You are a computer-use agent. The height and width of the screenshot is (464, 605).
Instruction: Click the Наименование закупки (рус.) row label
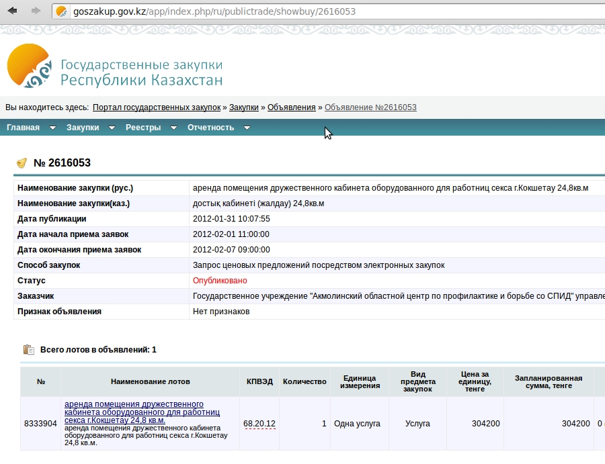(x=75, y=188)
